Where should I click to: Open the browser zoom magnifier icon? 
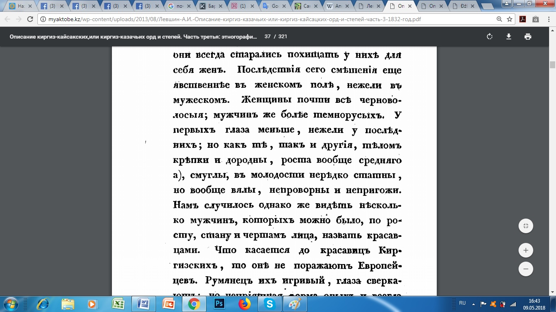coord(499,19)
